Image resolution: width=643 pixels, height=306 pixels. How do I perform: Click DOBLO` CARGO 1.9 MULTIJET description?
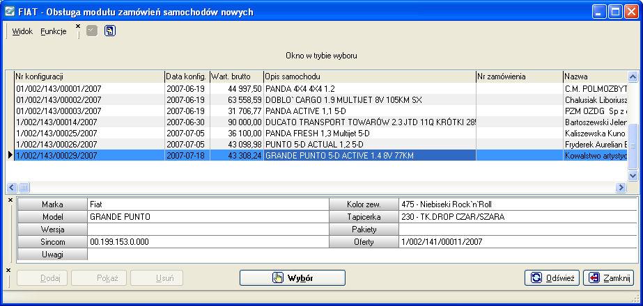[369, 100]
